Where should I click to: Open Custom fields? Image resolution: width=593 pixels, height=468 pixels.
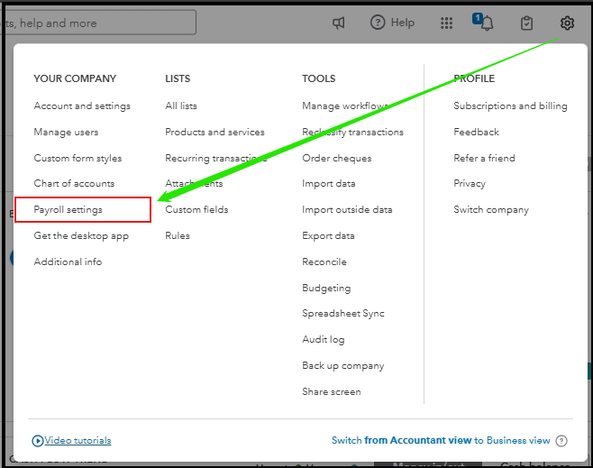pyautogui.click(x=196, y=209)
